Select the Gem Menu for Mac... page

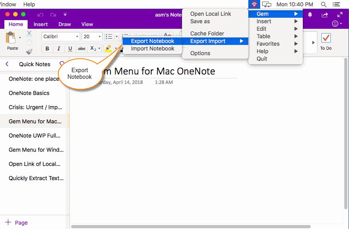click(35, 121)
